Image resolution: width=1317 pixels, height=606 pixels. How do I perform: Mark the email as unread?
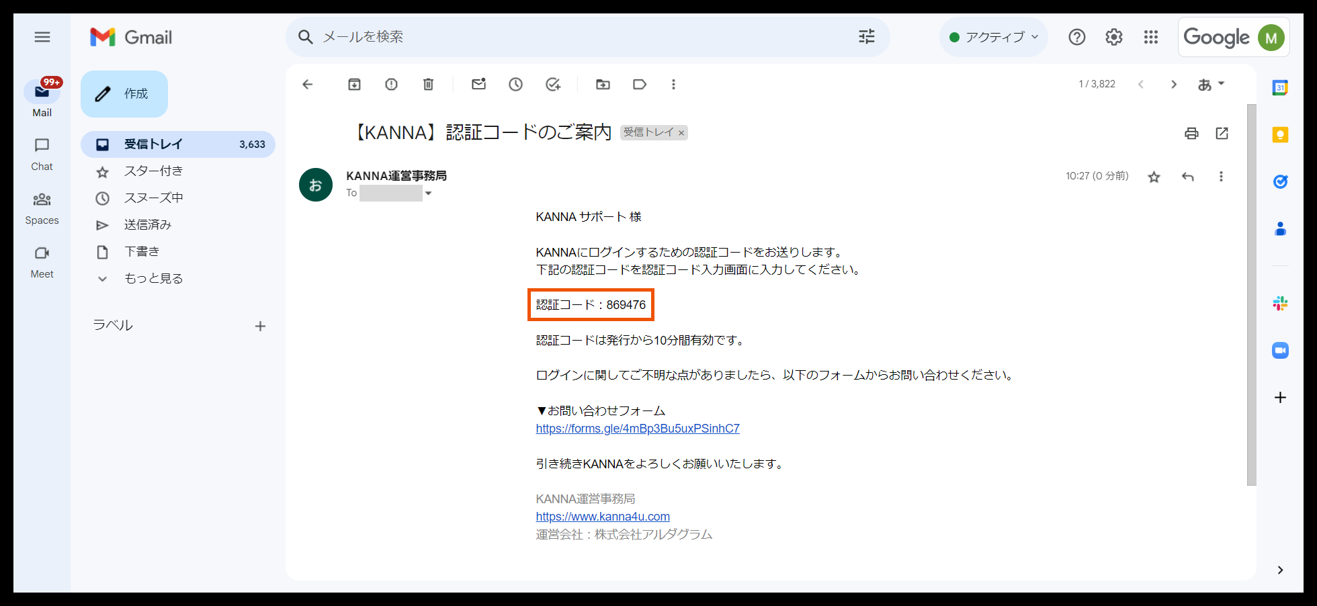point(478,84)
